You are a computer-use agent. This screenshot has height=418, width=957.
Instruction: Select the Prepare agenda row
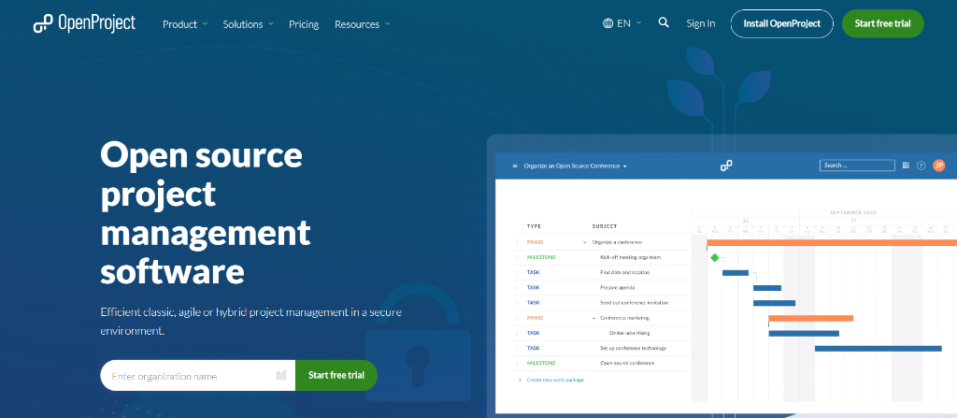click(x=602, y=287)
